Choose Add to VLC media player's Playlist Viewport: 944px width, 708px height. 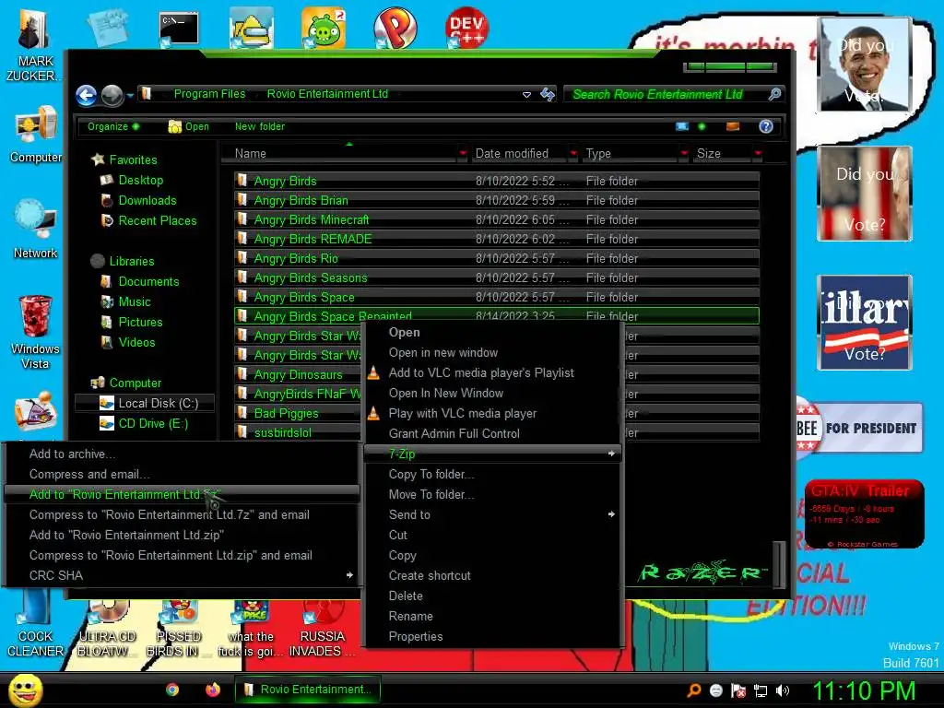click(492, 372)
